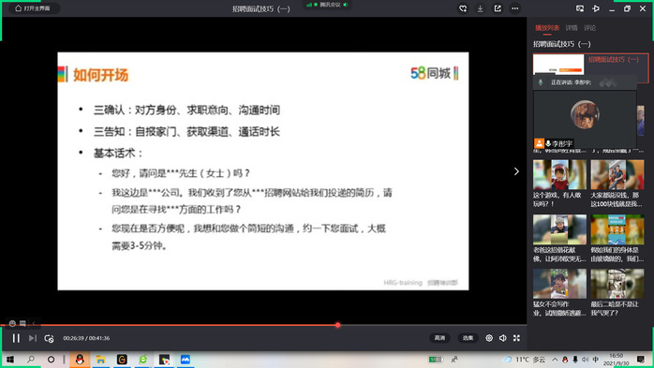Download the current video

(480, 8)
